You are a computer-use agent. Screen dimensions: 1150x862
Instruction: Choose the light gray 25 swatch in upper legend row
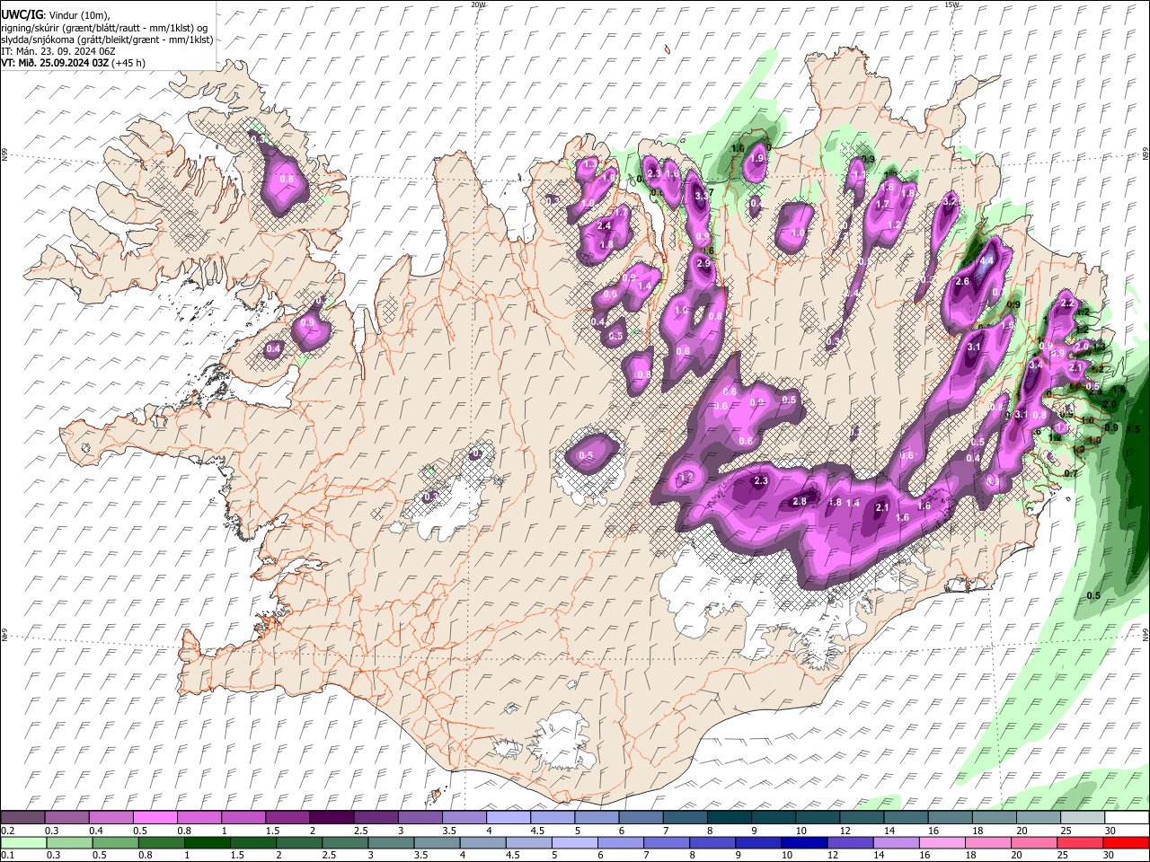pyautogui.click(x=1083, y=818)
